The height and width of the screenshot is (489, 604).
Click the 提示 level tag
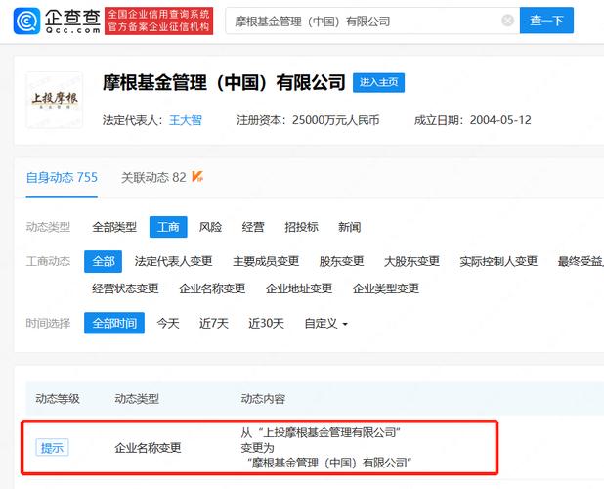coord(53,448)
